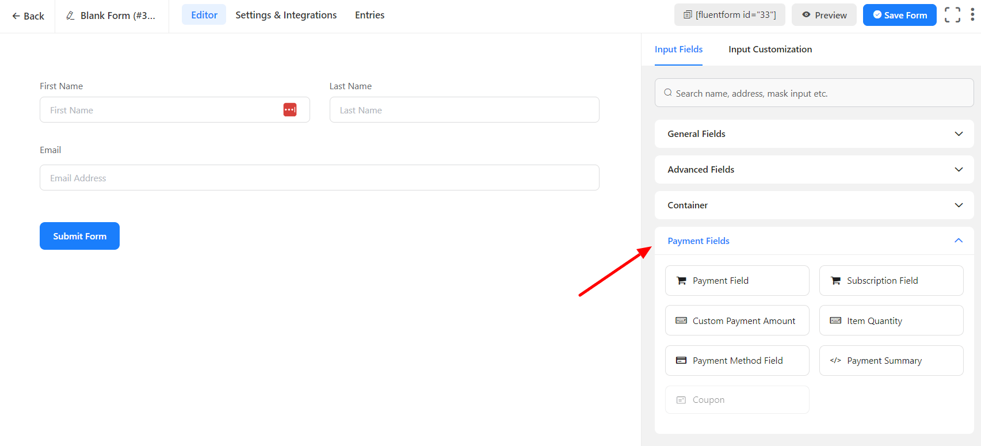Expand the Container section
This screenshot has width=981, height=446.
point(814,205)
